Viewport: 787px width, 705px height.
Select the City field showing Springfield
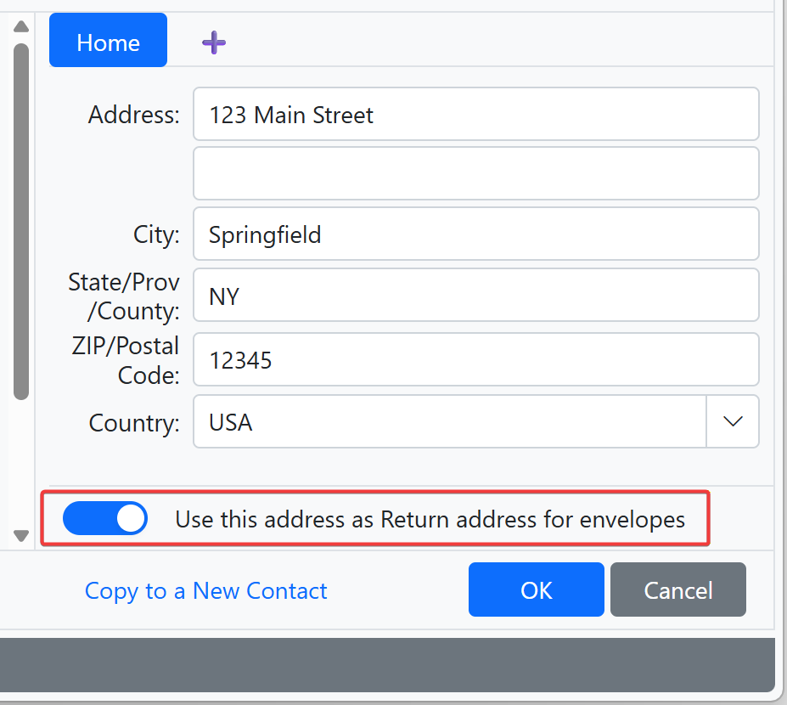tap(475, 234)
